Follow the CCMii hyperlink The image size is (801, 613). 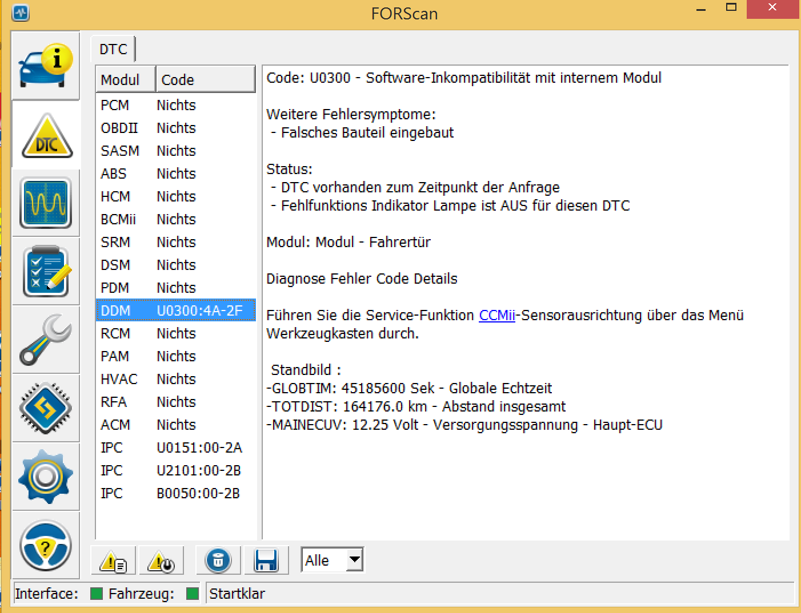click(496, 316)
